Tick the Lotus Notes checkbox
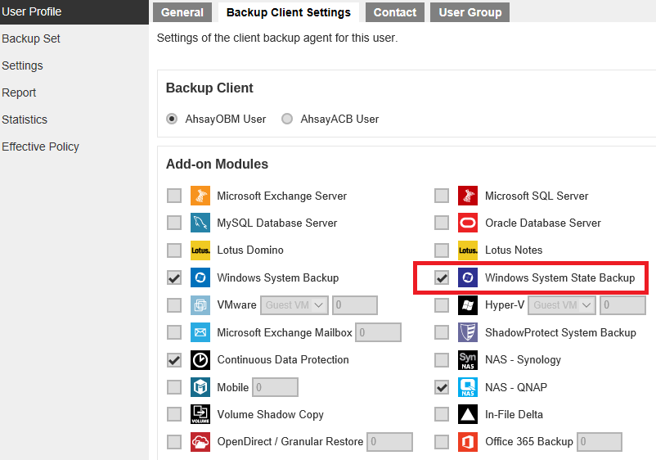The height and width of the screenshot is (460, 656). pos(442,250)
